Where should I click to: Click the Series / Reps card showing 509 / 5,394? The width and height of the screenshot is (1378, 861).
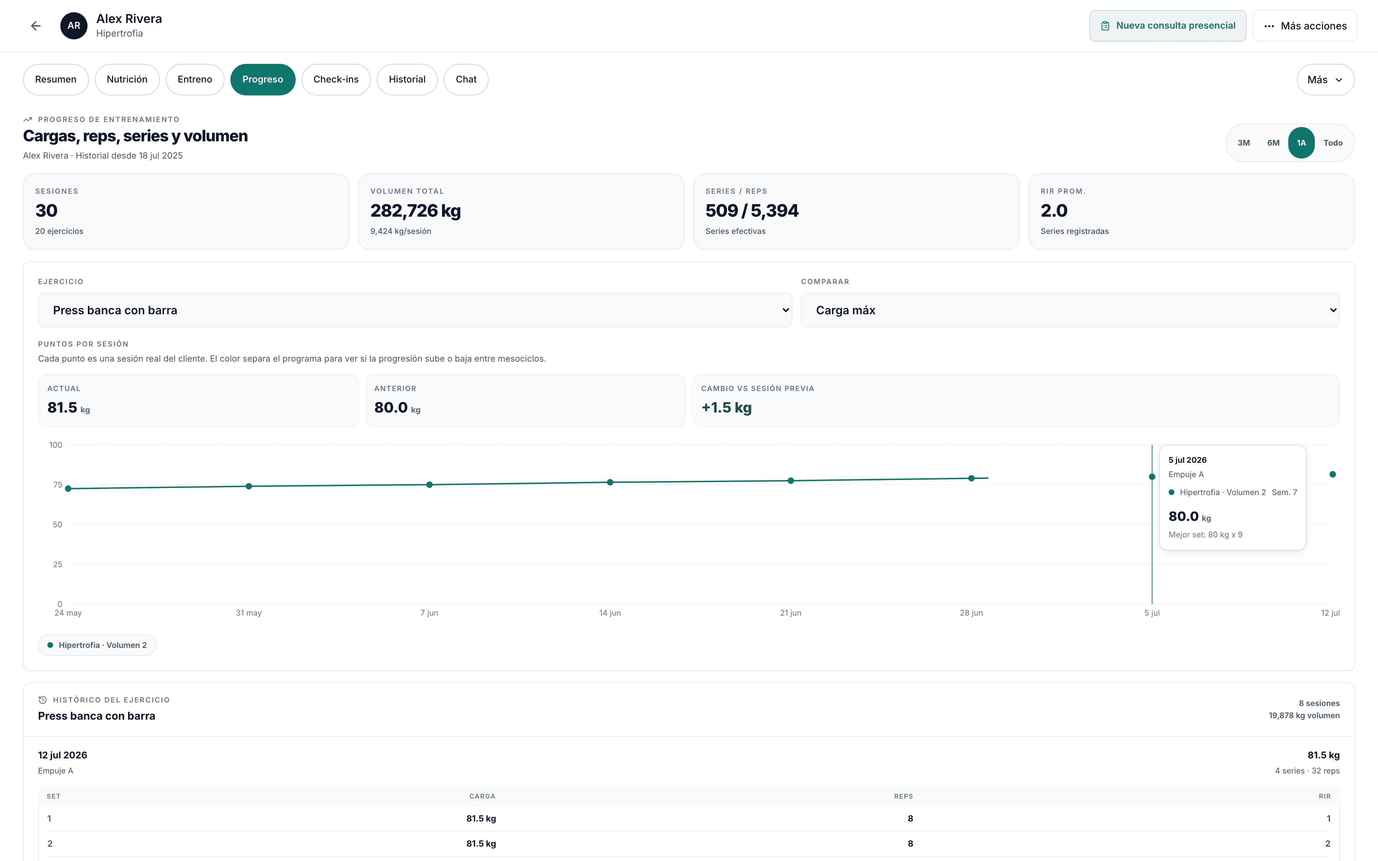click(856, 212)
